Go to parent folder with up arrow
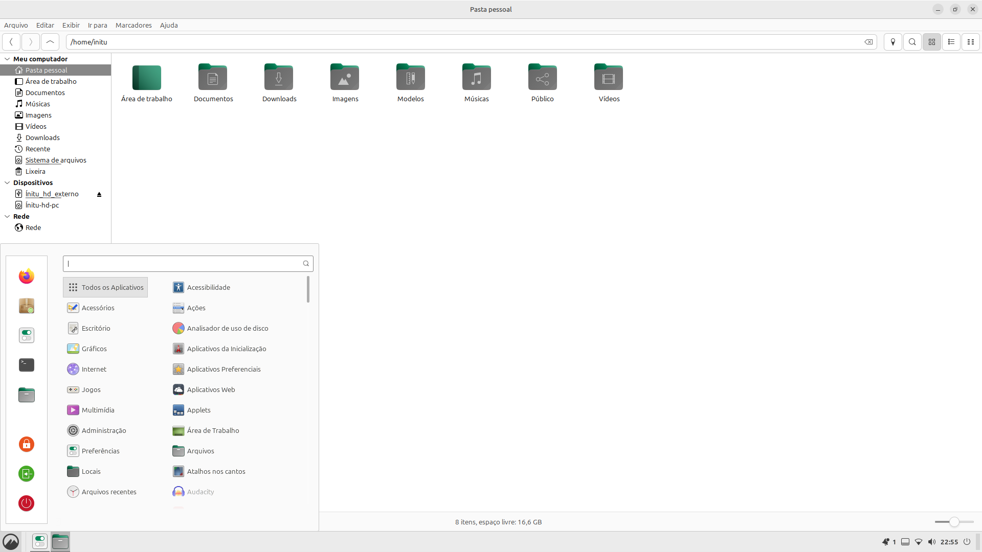The height and width of the screenshot is (552, 982). tap(50, 42)
